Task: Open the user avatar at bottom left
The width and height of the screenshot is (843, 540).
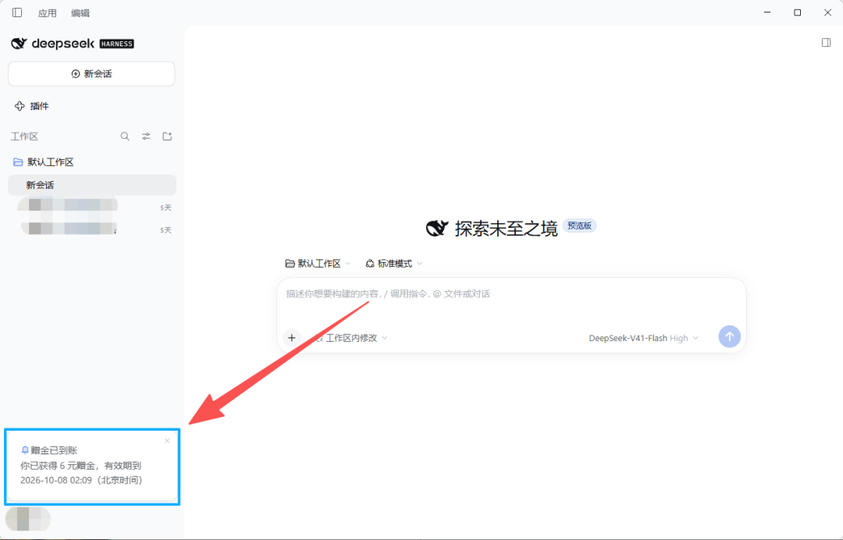Action: click(x=27, y=519)
